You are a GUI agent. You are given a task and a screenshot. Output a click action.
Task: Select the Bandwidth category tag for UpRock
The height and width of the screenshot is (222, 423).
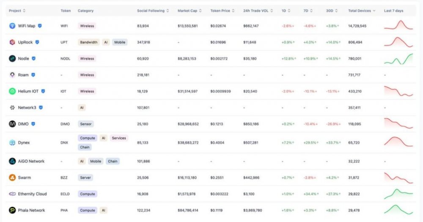88,42
